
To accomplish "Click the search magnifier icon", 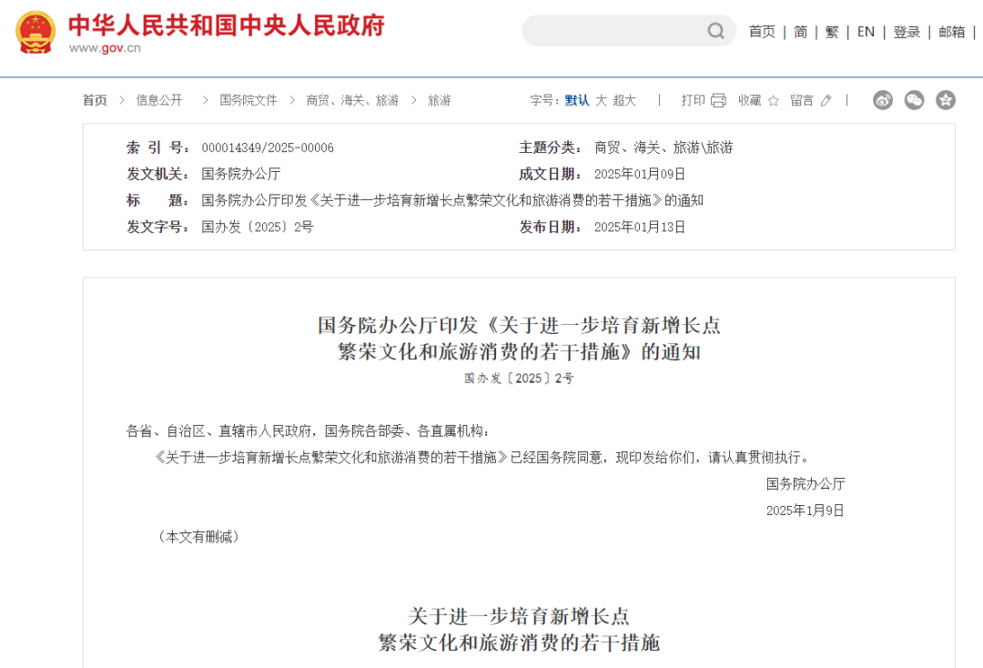I will (x=715, y=31).
